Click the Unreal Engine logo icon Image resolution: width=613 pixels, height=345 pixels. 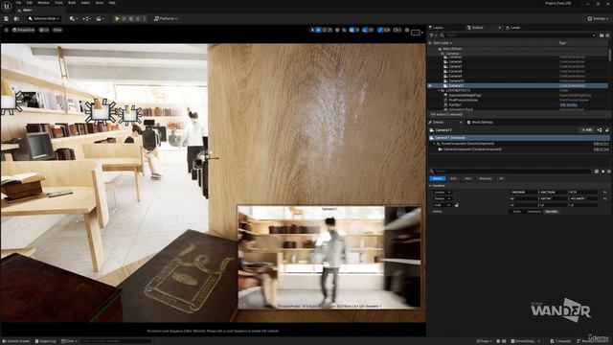pyautogui.click(x=7, y=7)
